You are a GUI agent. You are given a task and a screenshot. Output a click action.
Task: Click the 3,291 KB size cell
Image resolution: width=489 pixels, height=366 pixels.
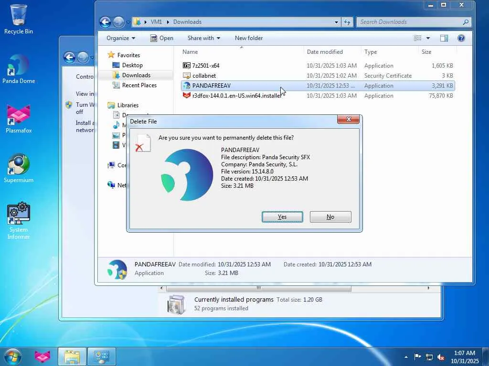tap(442, 86)
